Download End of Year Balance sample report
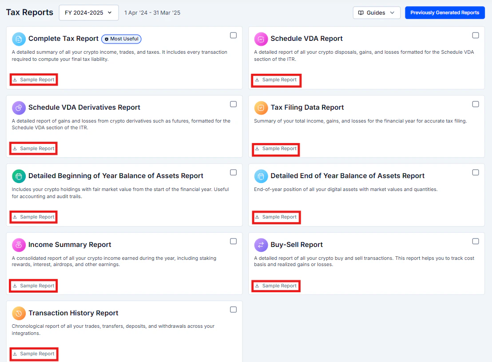 click(x=276, y=217)
